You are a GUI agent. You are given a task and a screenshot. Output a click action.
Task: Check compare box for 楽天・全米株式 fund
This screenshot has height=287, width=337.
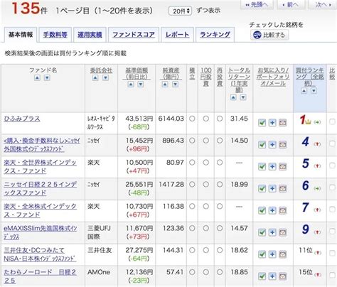coord(332,209)
